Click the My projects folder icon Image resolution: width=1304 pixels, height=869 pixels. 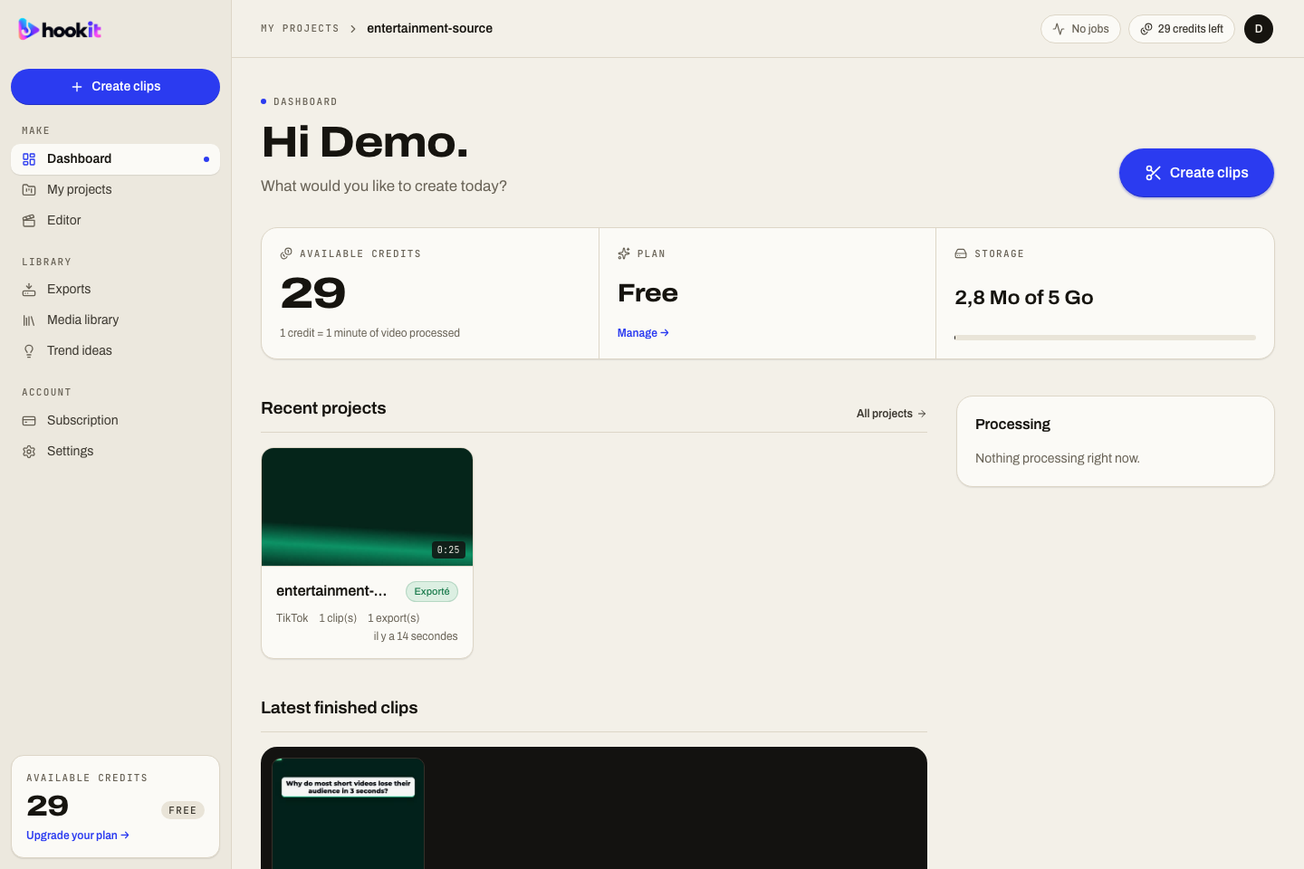click(x=29, y=190)
